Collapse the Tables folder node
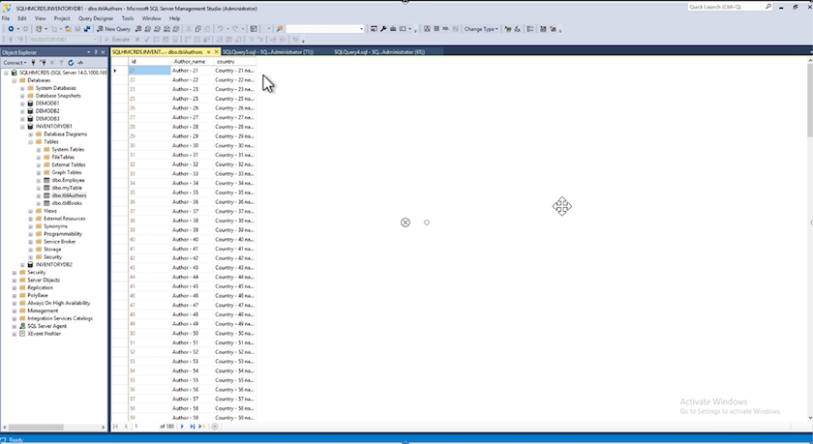The width and height of the screenshot is (813, 444). pos(31,142)
